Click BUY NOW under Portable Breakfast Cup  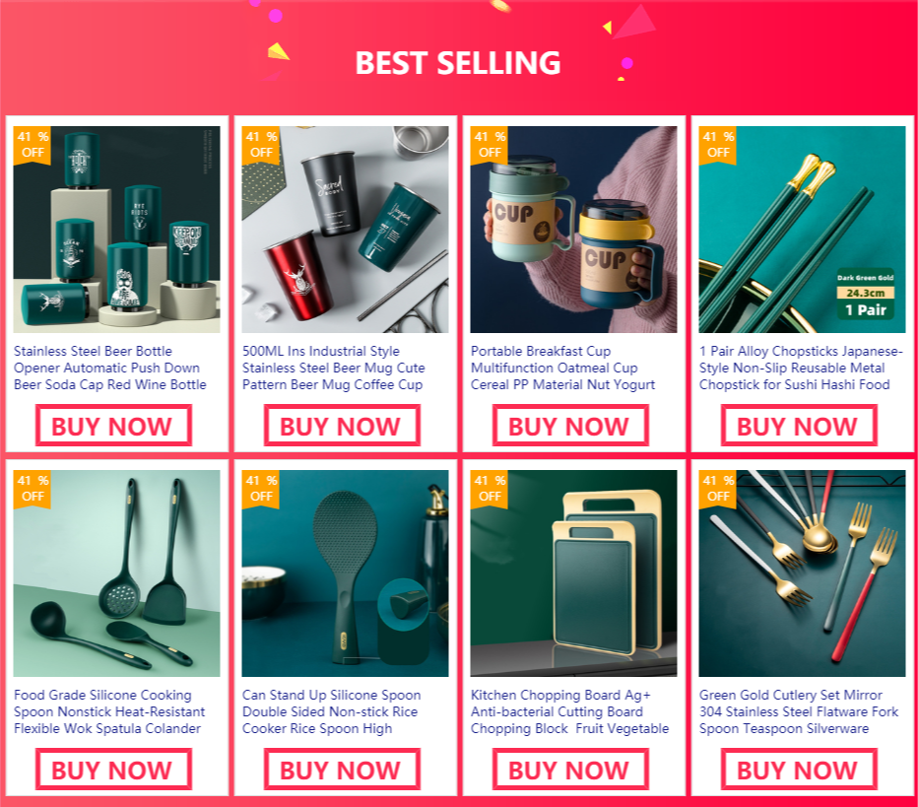pyautogui.click(x=570, y=426)
